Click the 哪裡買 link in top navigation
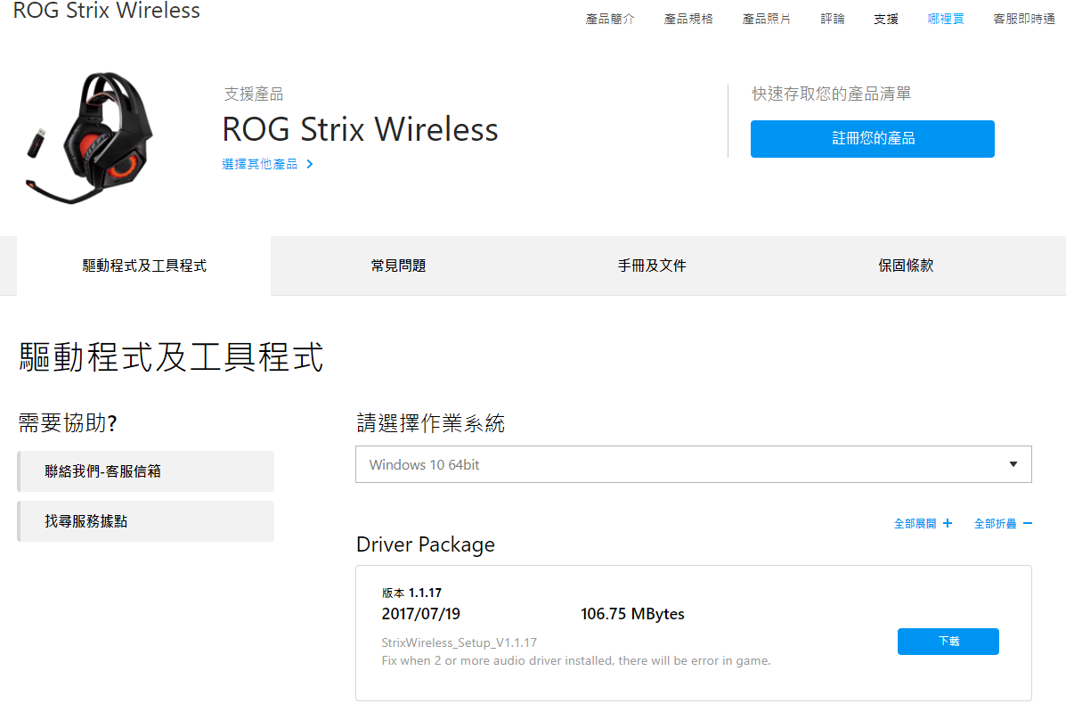Viewport: 1066px width, 720px height. (x=946, y=19)
